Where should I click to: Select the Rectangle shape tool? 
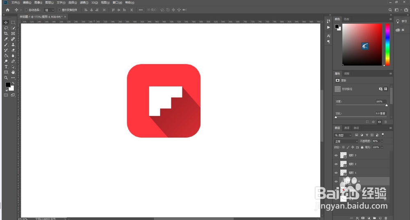point(6,73)
